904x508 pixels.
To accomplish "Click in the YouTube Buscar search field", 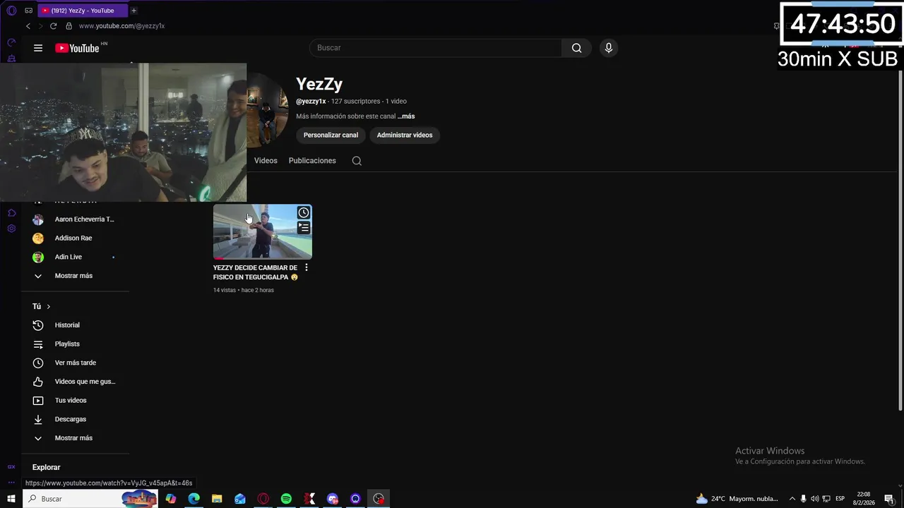I will [x=436, y=48].
